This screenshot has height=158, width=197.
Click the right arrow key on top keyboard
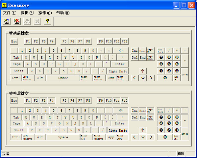(150, 78)
